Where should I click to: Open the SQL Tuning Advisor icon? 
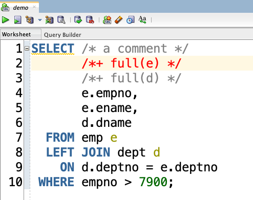[x=61, y=20]
